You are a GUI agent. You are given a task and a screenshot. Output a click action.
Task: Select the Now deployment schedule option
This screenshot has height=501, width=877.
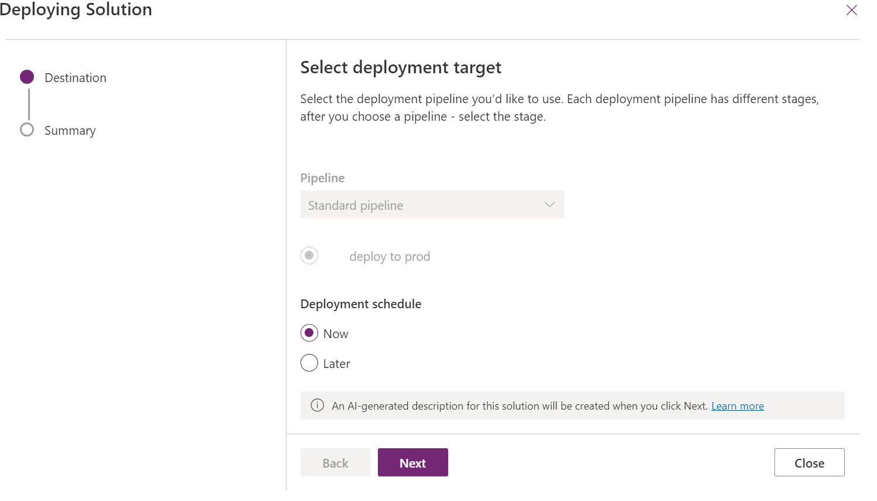click(x=309, y=333)
